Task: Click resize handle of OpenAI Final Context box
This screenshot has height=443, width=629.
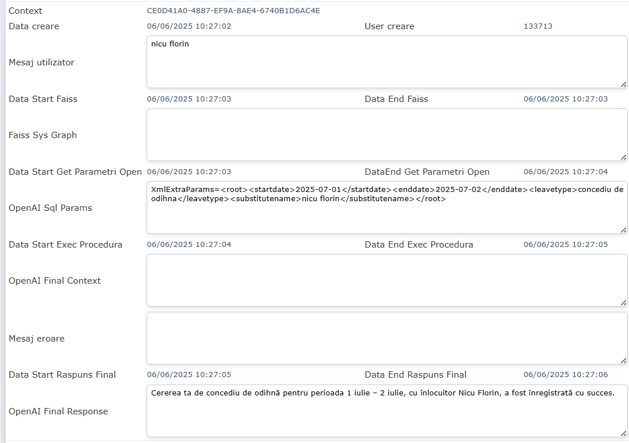Action: click(623, 303)
